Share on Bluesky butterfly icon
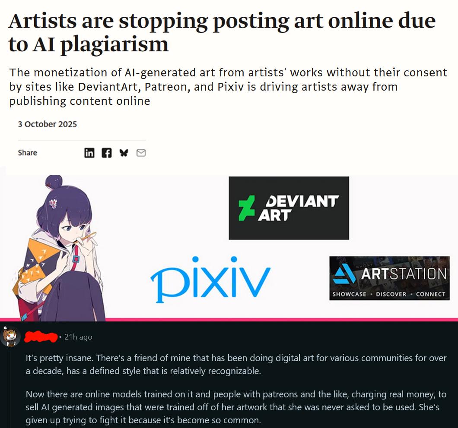Viewport: 458px width, 428px height. coord(124,153)
